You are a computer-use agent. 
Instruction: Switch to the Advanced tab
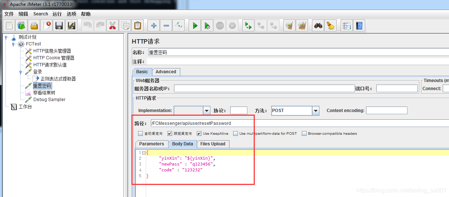[166, 72]
